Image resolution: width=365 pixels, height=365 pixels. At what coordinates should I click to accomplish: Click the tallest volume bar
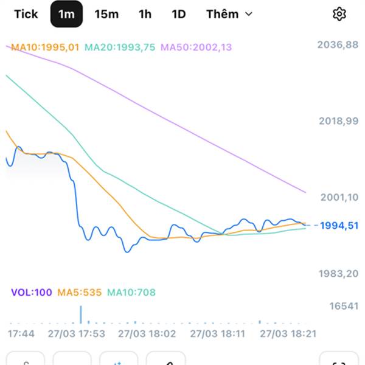click(80, 315)
